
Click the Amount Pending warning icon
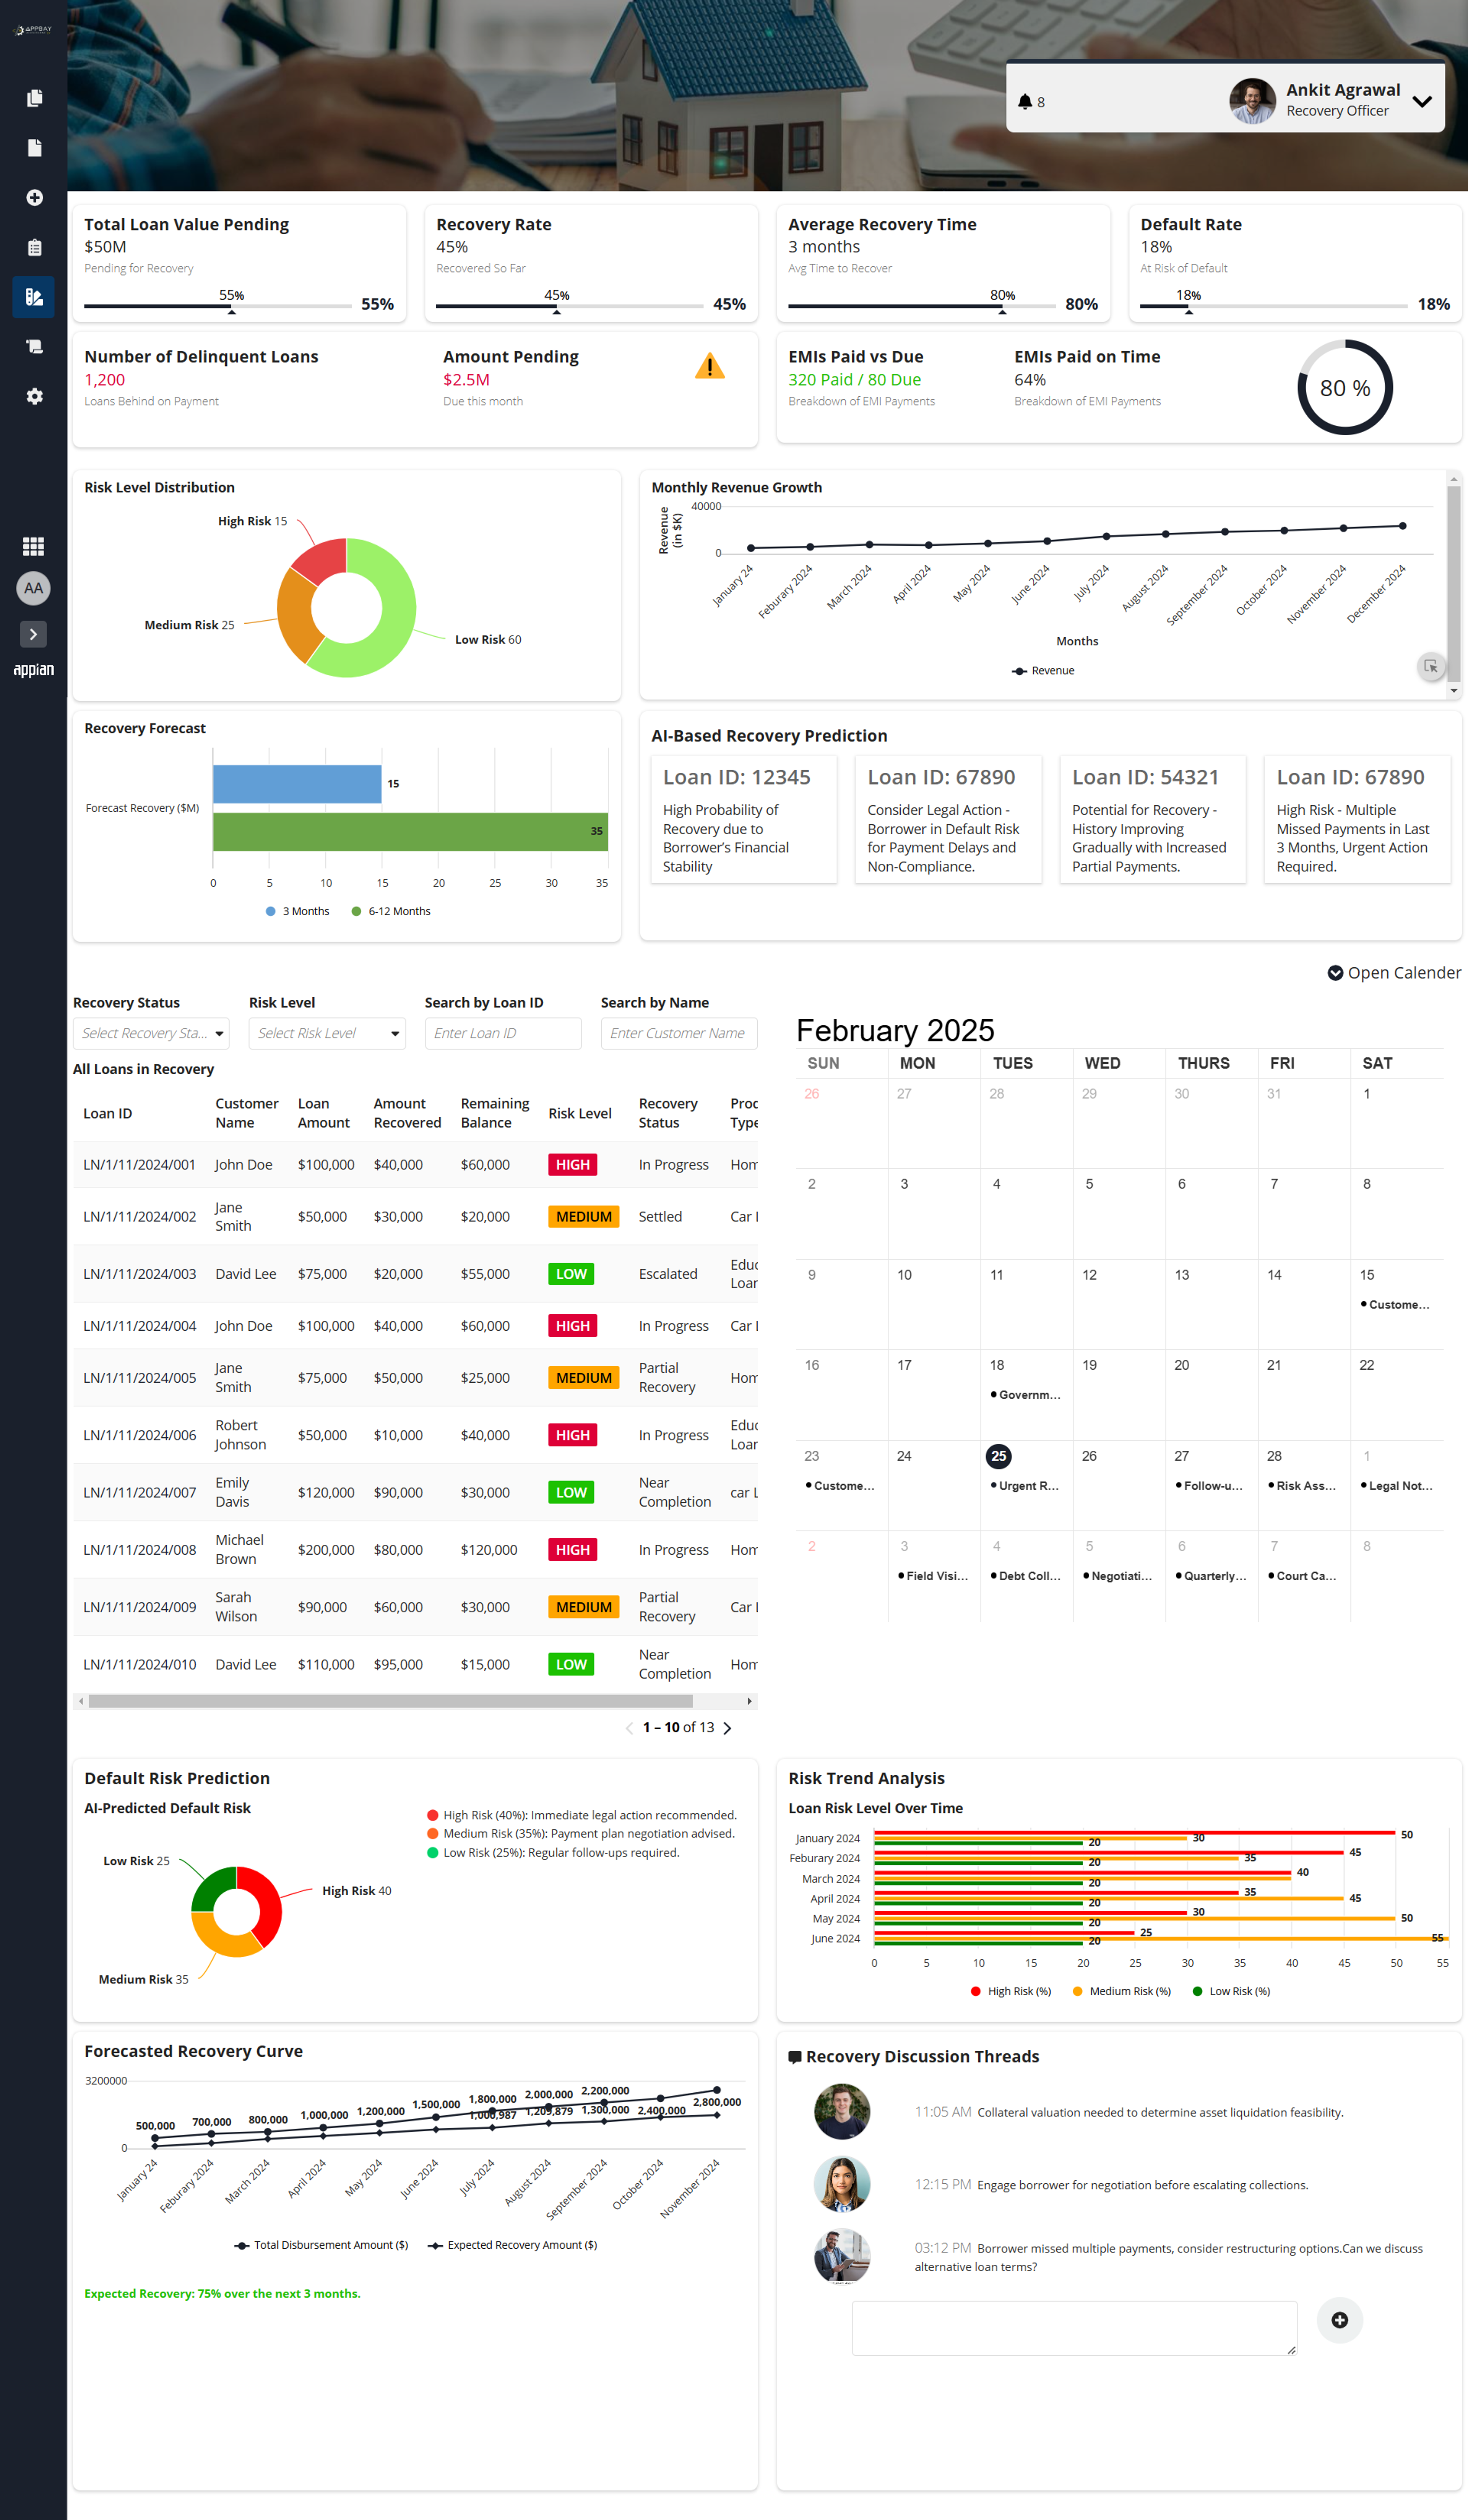[710, 366]
